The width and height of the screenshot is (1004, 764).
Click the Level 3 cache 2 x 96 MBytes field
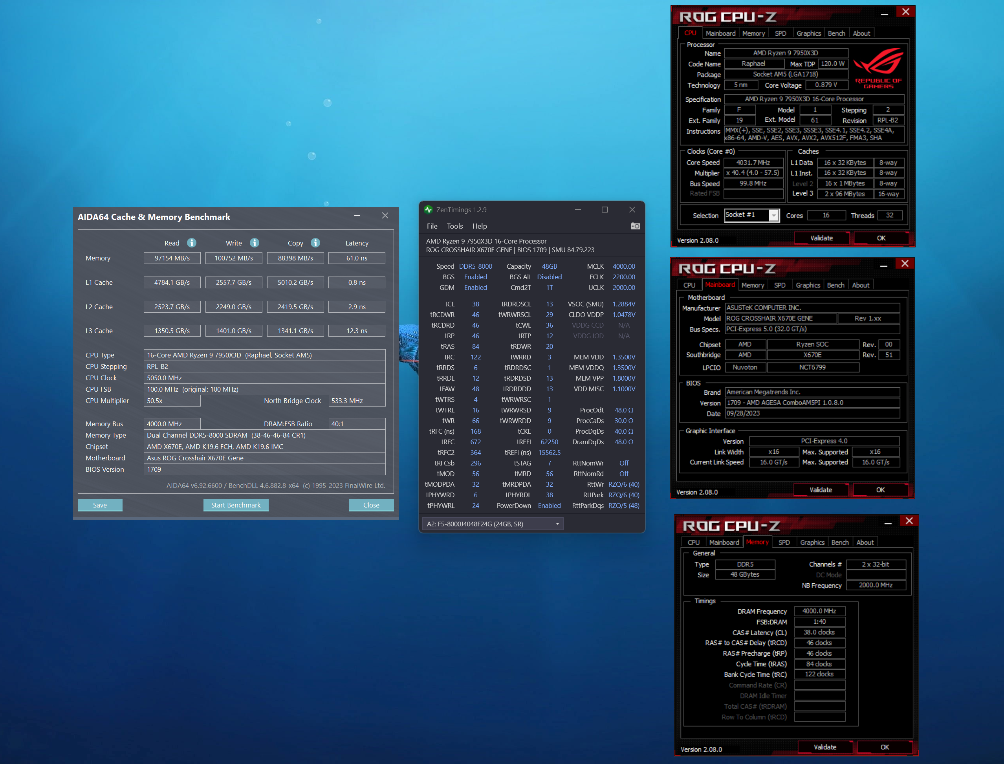(845, 194)
